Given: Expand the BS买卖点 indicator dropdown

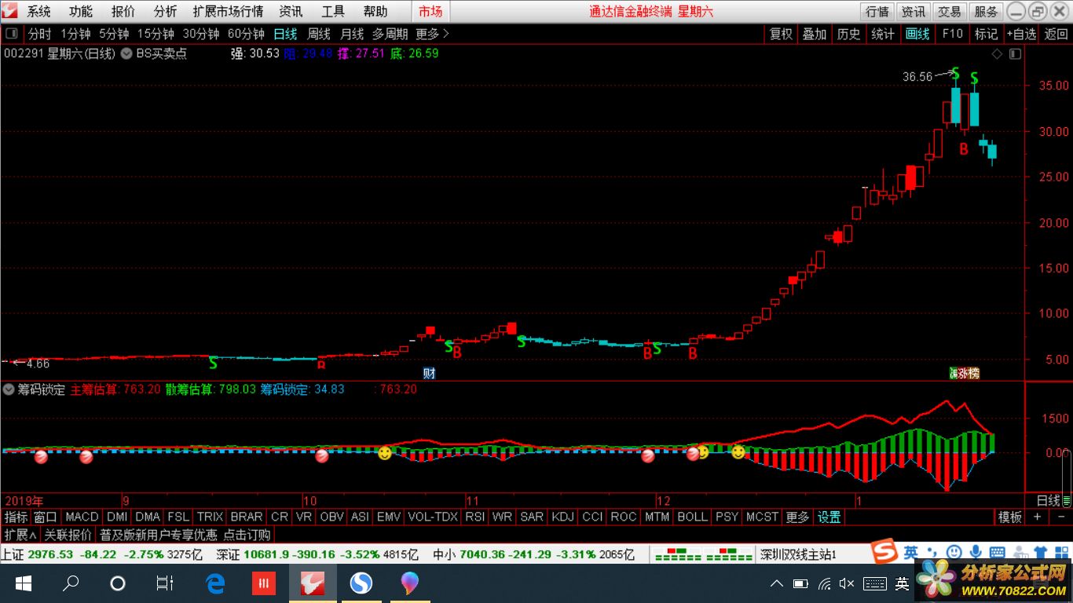Looking at the screenshot, I should click(x=127, y=54).
